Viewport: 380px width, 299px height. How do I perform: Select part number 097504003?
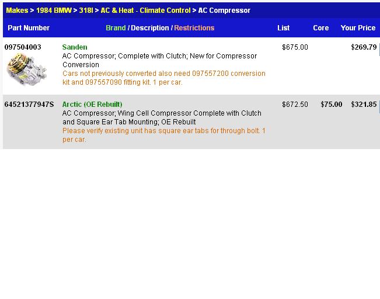[23, 47]
